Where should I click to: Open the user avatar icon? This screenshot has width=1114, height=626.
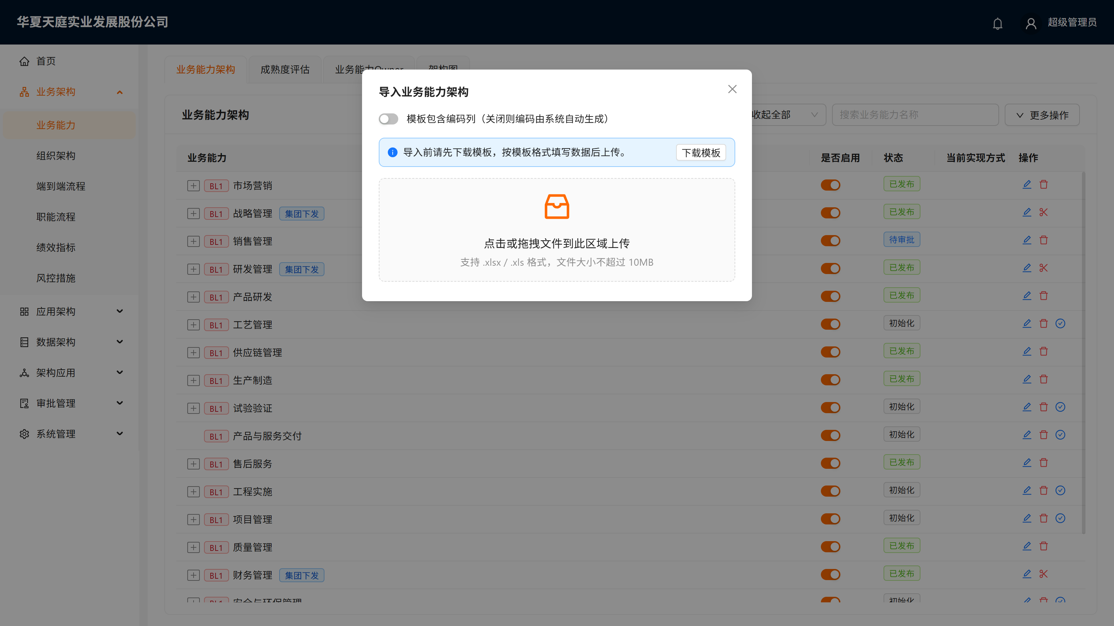click(1030, 23)
